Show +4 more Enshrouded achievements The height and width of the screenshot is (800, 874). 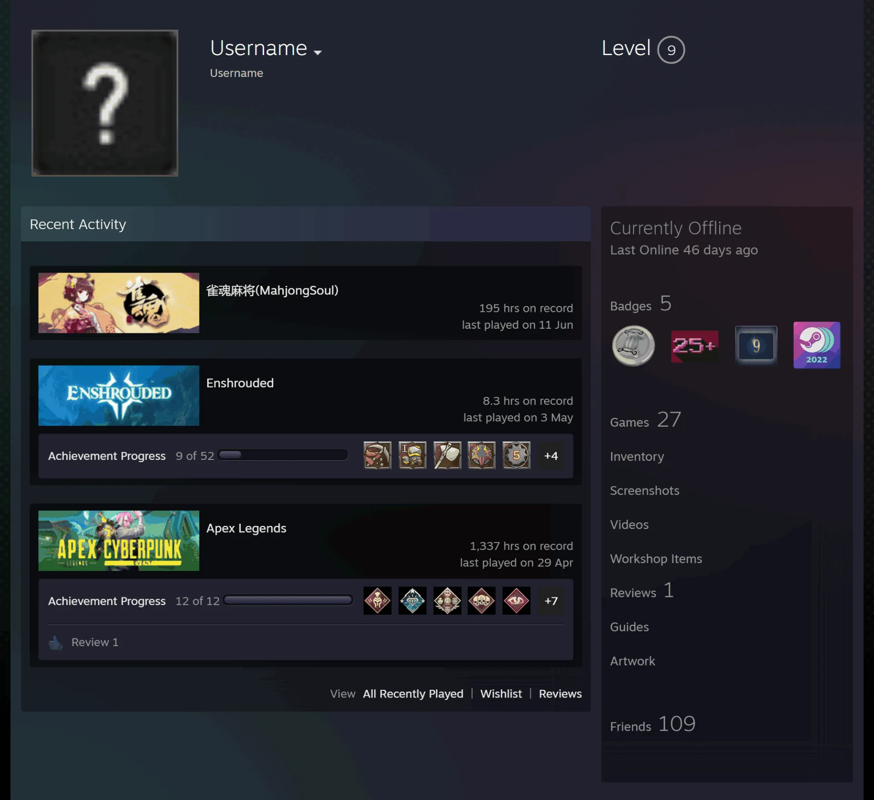[x=551, y=455]
